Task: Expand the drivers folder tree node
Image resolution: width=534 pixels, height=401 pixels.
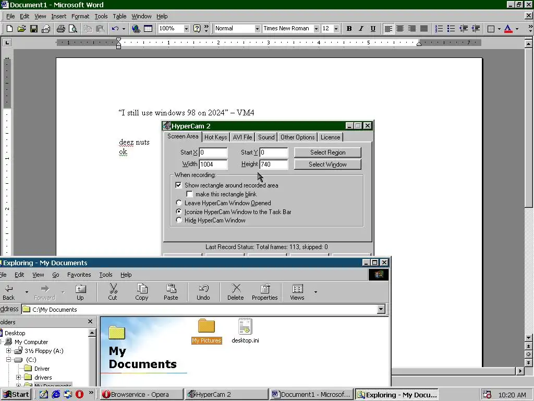Action: coord(19,378)
